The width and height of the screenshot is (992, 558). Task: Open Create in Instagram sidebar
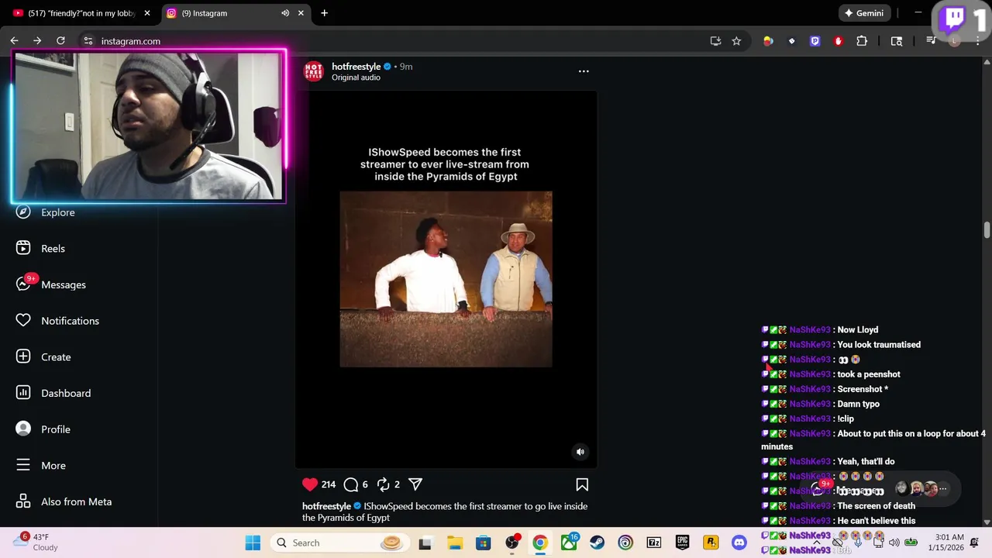coord(43,357)
